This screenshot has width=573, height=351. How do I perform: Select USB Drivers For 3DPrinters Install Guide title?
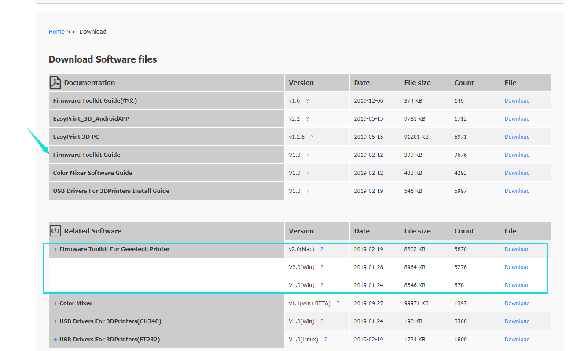111,191
